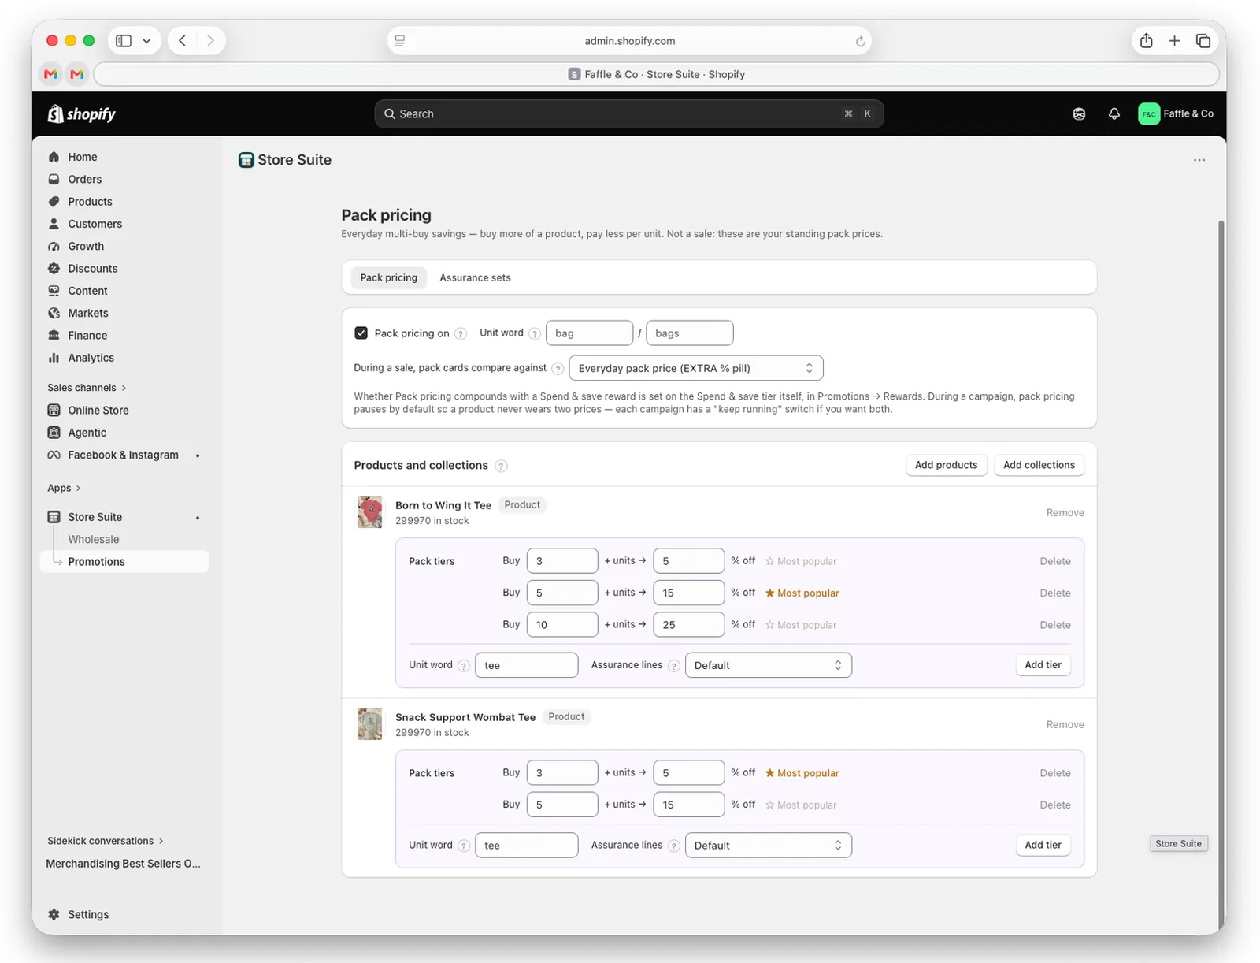Click the Add products button

click(x=946, y=465)
